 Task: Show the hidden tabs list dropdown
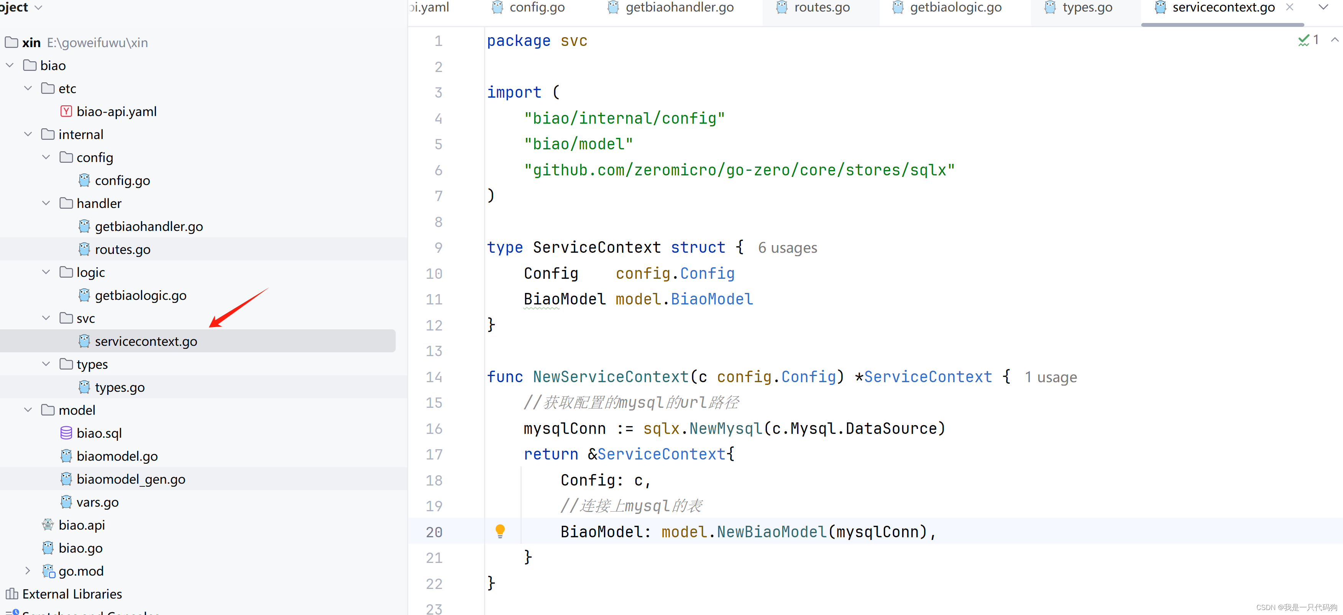[x=1323, y=7]
